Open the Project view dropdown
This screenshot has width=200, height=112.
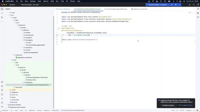click(x=8, y=9)
